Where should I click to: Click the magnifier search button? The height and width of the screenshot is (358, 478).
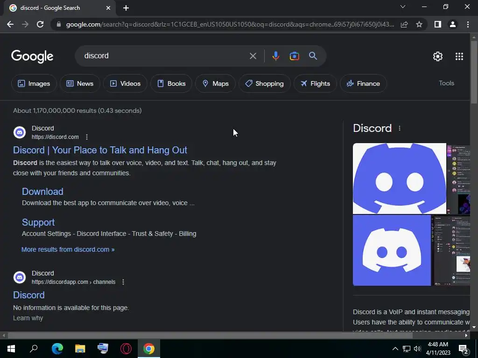point(313,56)
